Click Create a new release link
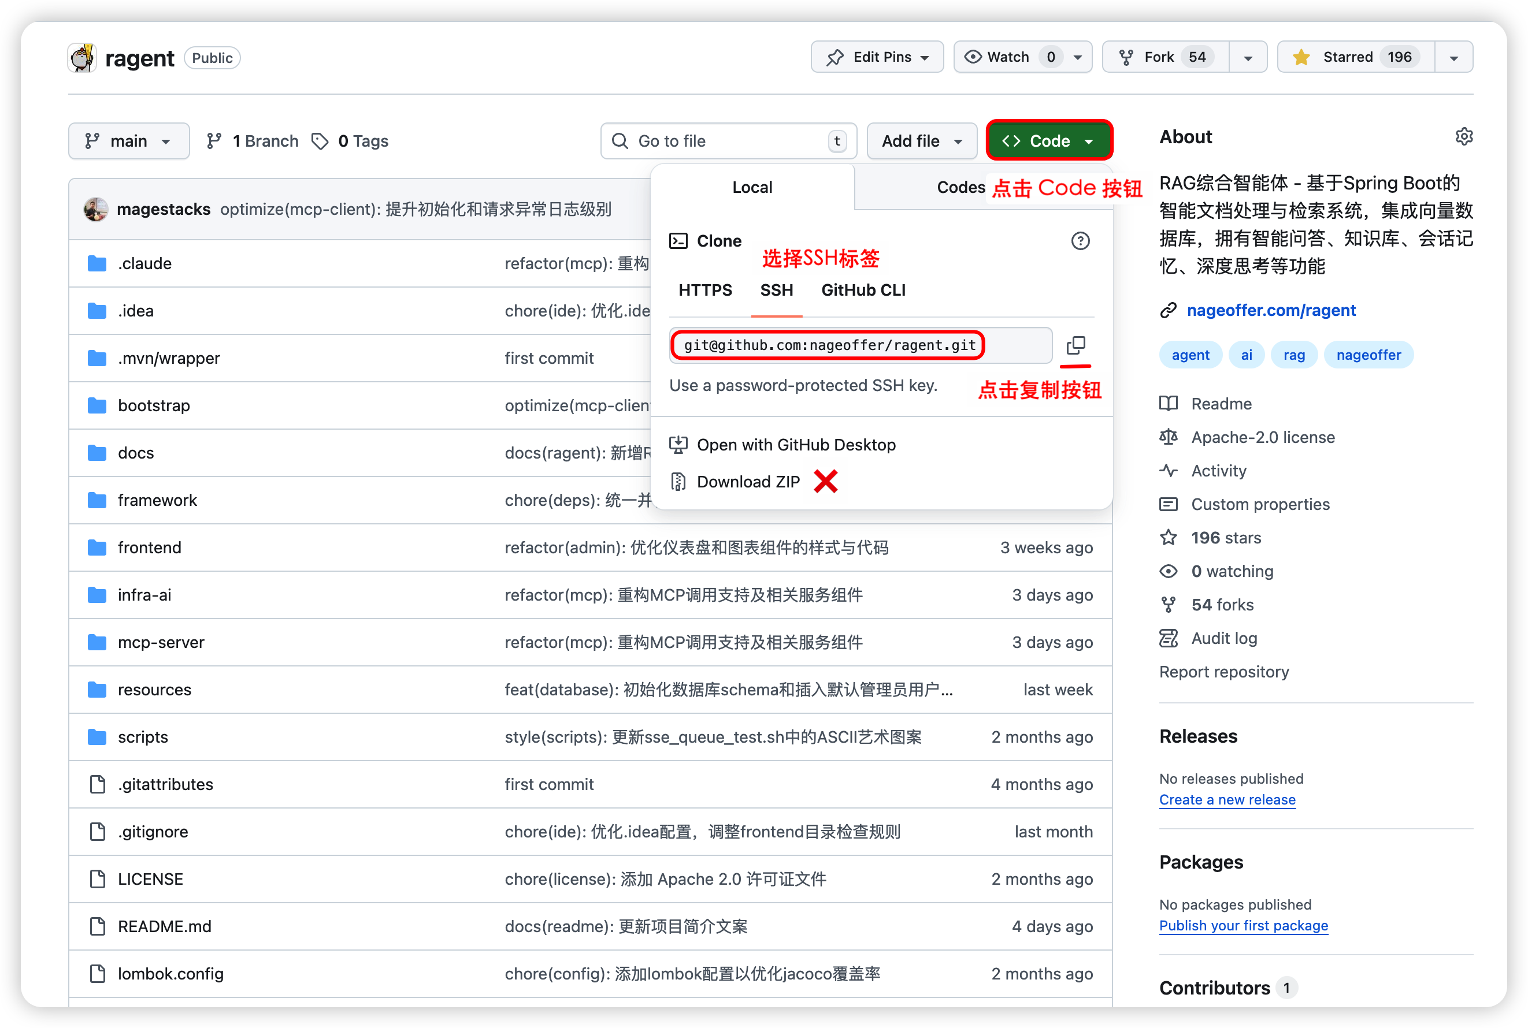The width and height of the screenshot is (1528, 1028). coord(1227,800)
